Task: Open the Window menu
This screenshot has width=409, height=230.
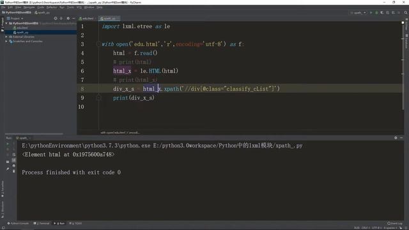Action: 89,7
